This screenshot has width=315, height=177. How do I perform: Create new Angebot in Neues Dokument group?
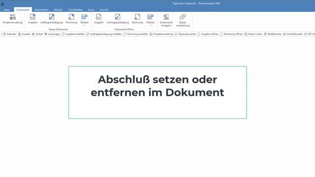tap(32, 19)
